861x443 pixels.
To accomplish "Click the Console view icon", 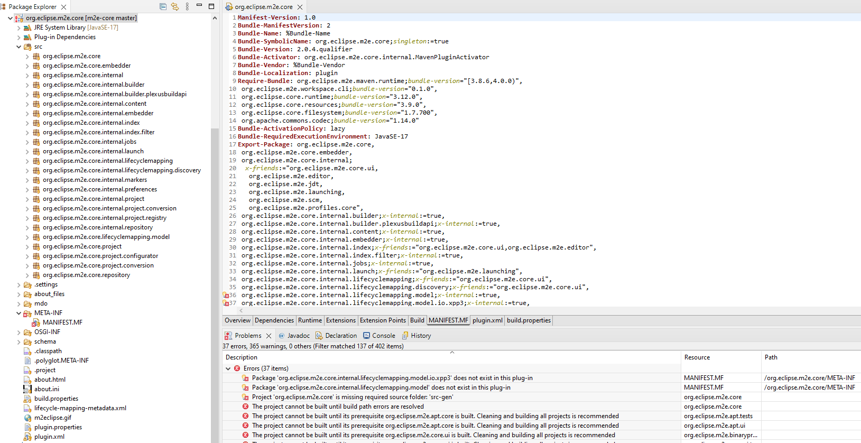I will point(366,336).
